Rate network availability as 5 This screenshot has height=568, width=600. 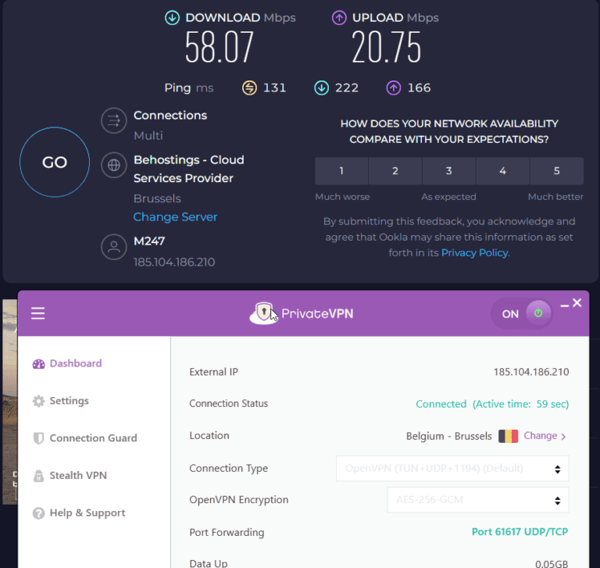(557, 170)
